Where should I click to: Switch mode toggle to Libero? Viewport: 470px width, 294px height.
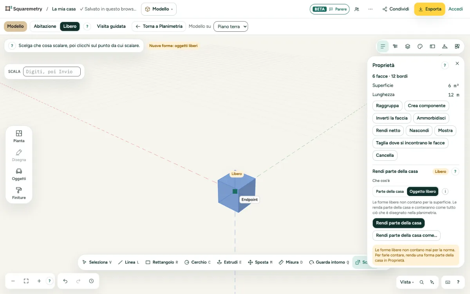pyautogui.click(x=70, y=26)
